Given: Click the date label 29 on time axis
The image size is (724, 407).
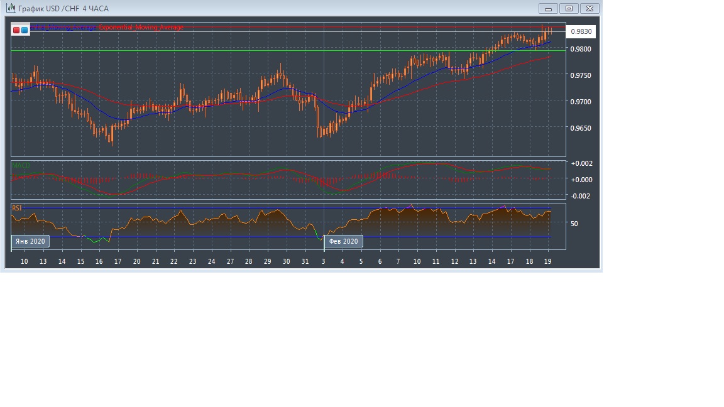Looking at the screenshot, I should 267,262.
